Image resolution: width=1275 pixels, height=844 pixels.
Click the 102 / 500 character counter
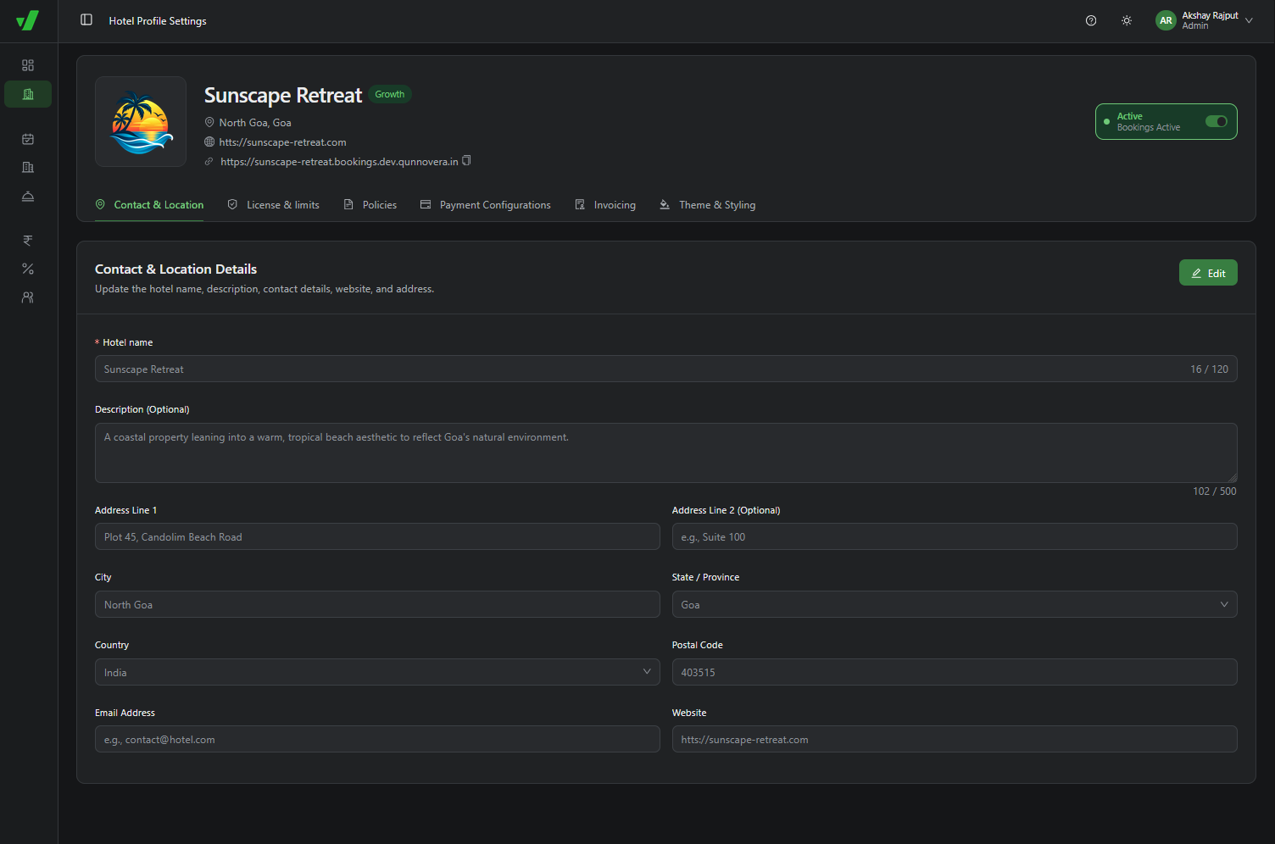[1215, 491]
